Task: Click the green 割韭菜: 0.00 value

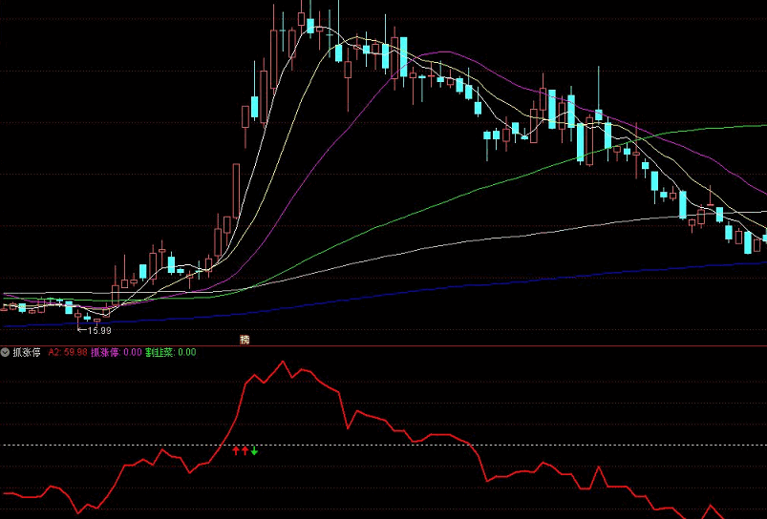Action: [171, 352]
